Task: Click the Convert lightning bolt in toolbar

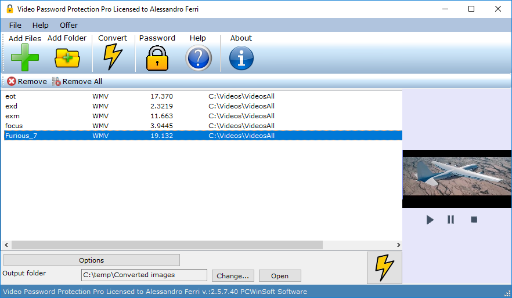Action: click(113, 57)
